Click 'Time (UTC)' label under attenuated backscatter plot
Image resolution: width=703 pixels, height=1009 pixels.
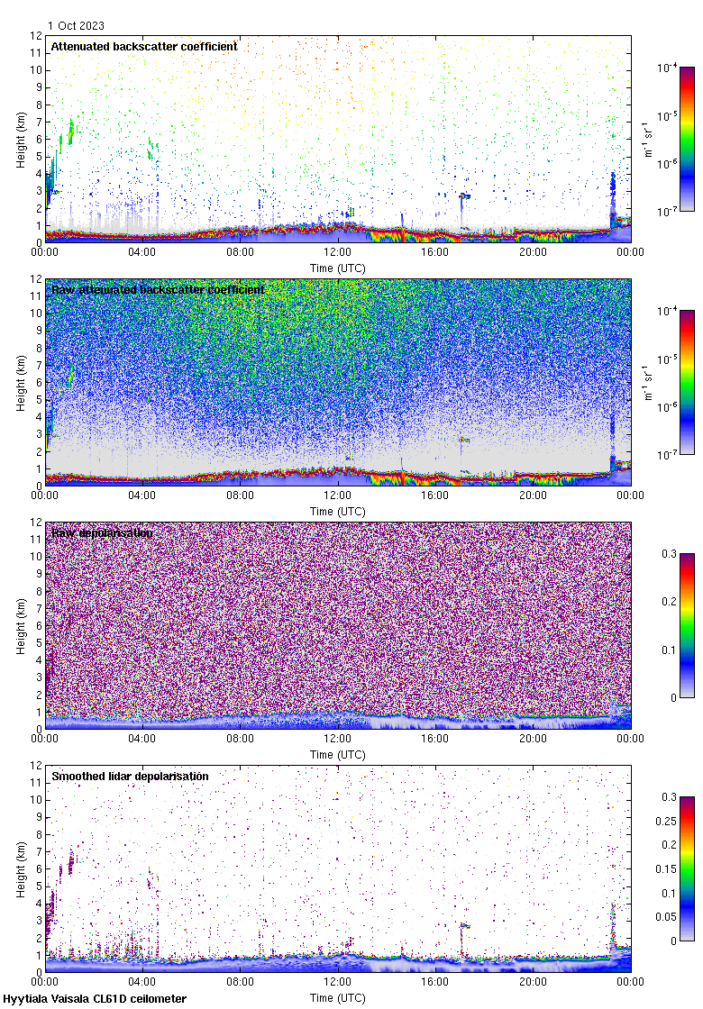click(337, 268)
